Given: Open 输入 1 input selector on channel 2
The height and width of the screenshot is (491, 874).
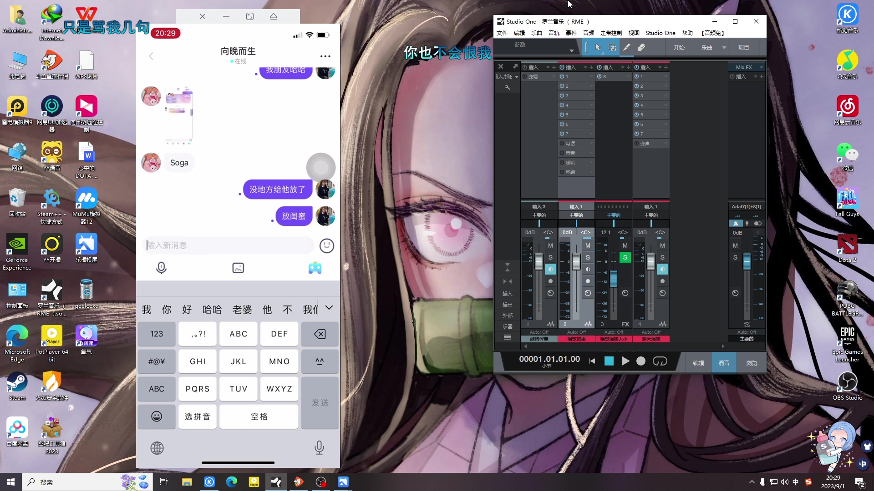Looking at the screenshot, I should pyautogui.click(x=576, y=206).
